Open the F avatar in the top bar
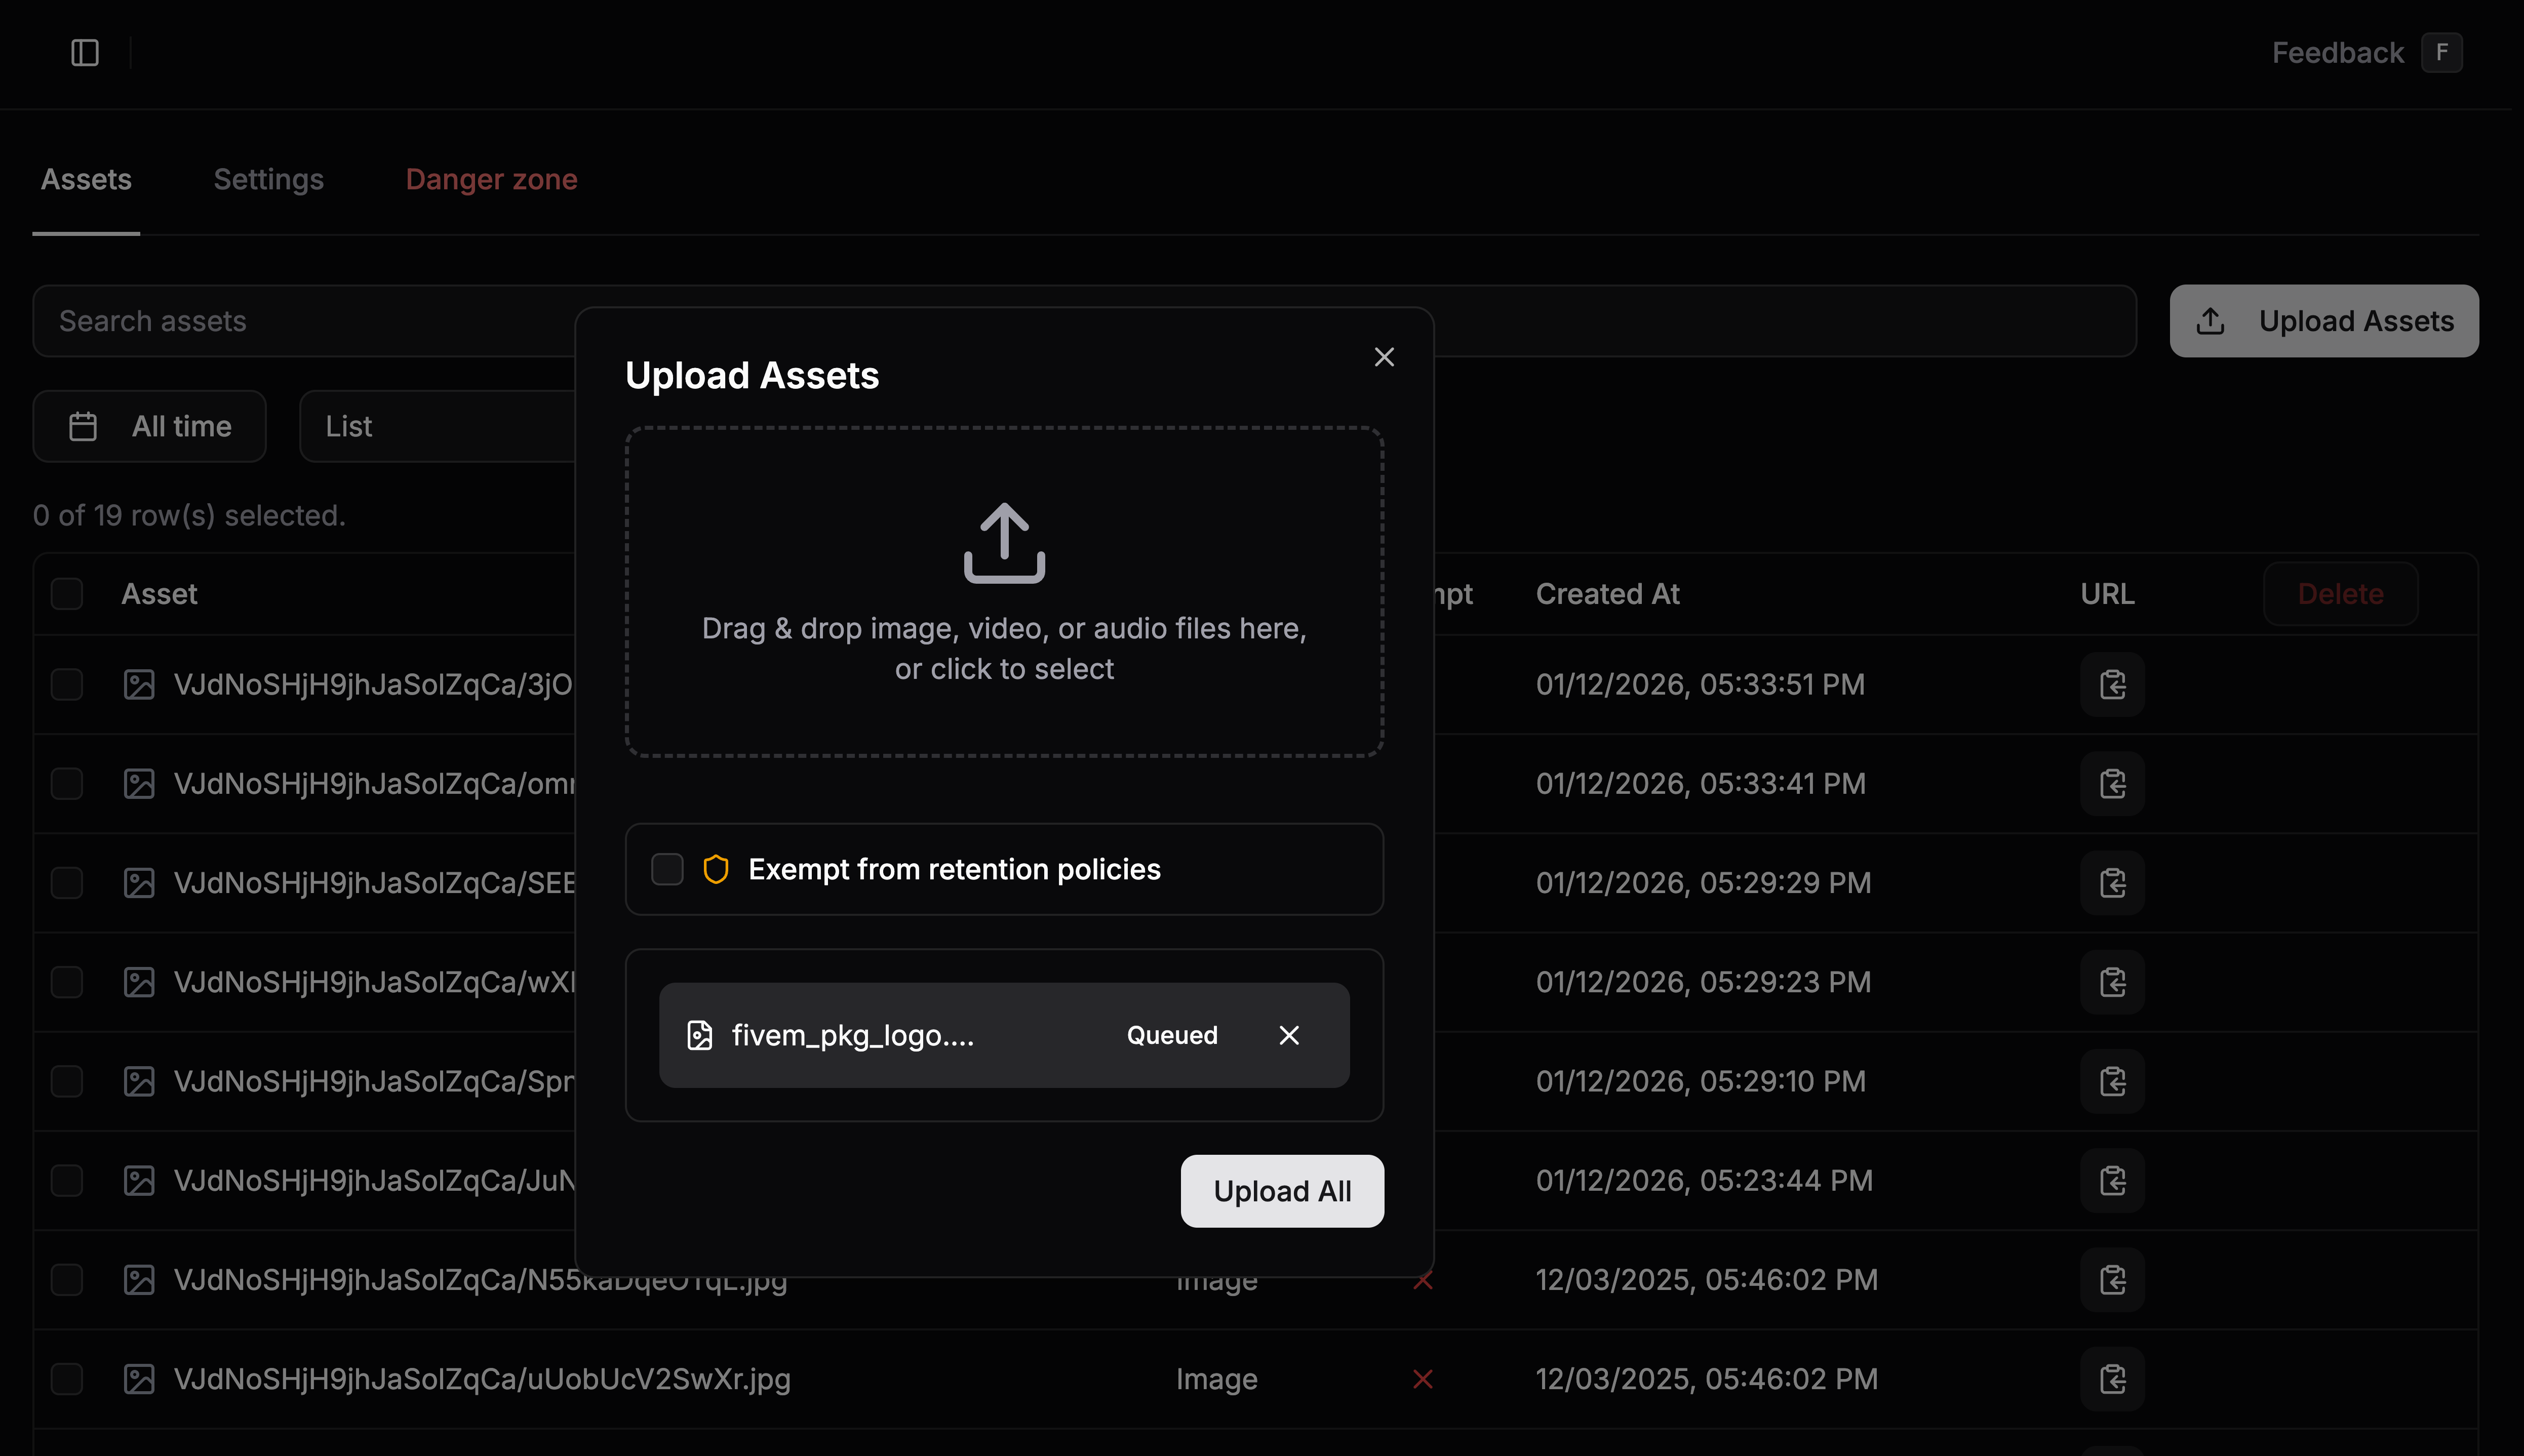The width and height of the screenshot is (2524, 1456). [2443, 52]
